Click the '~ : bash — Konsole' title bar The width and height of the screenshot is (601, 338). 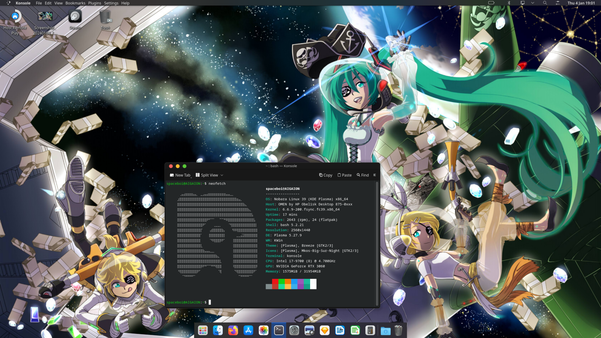tap(281, 166)
